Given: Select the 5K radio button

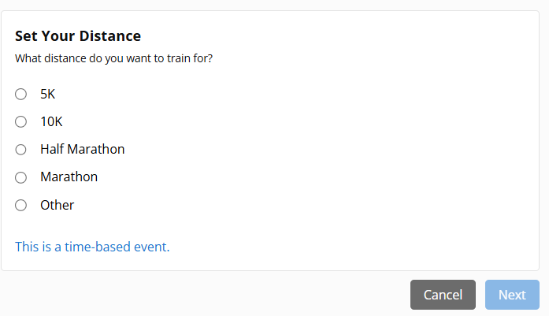Looking at the screenshot, I should (x=21, y=95).
